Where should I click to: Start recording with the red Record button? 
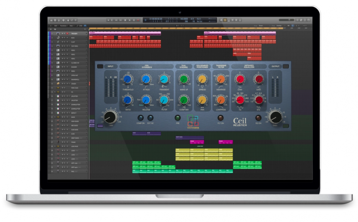(x=138, y=20)
